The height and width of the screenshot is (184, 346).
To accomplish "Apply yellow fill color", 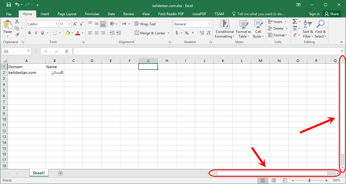I will [x=68, y=33].
